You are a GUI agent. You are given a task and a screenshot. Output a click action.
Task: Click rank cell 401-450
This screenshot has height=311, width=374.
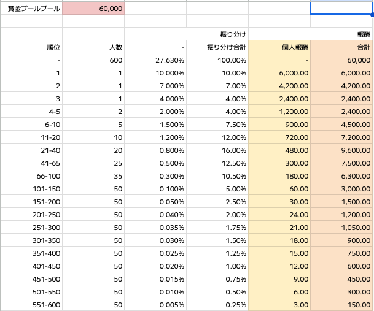point(31,266)
